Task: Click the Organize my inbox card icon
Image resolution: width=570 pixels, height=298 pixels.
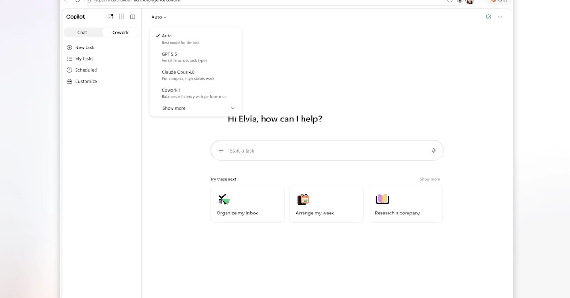Action: coord(224,199)
